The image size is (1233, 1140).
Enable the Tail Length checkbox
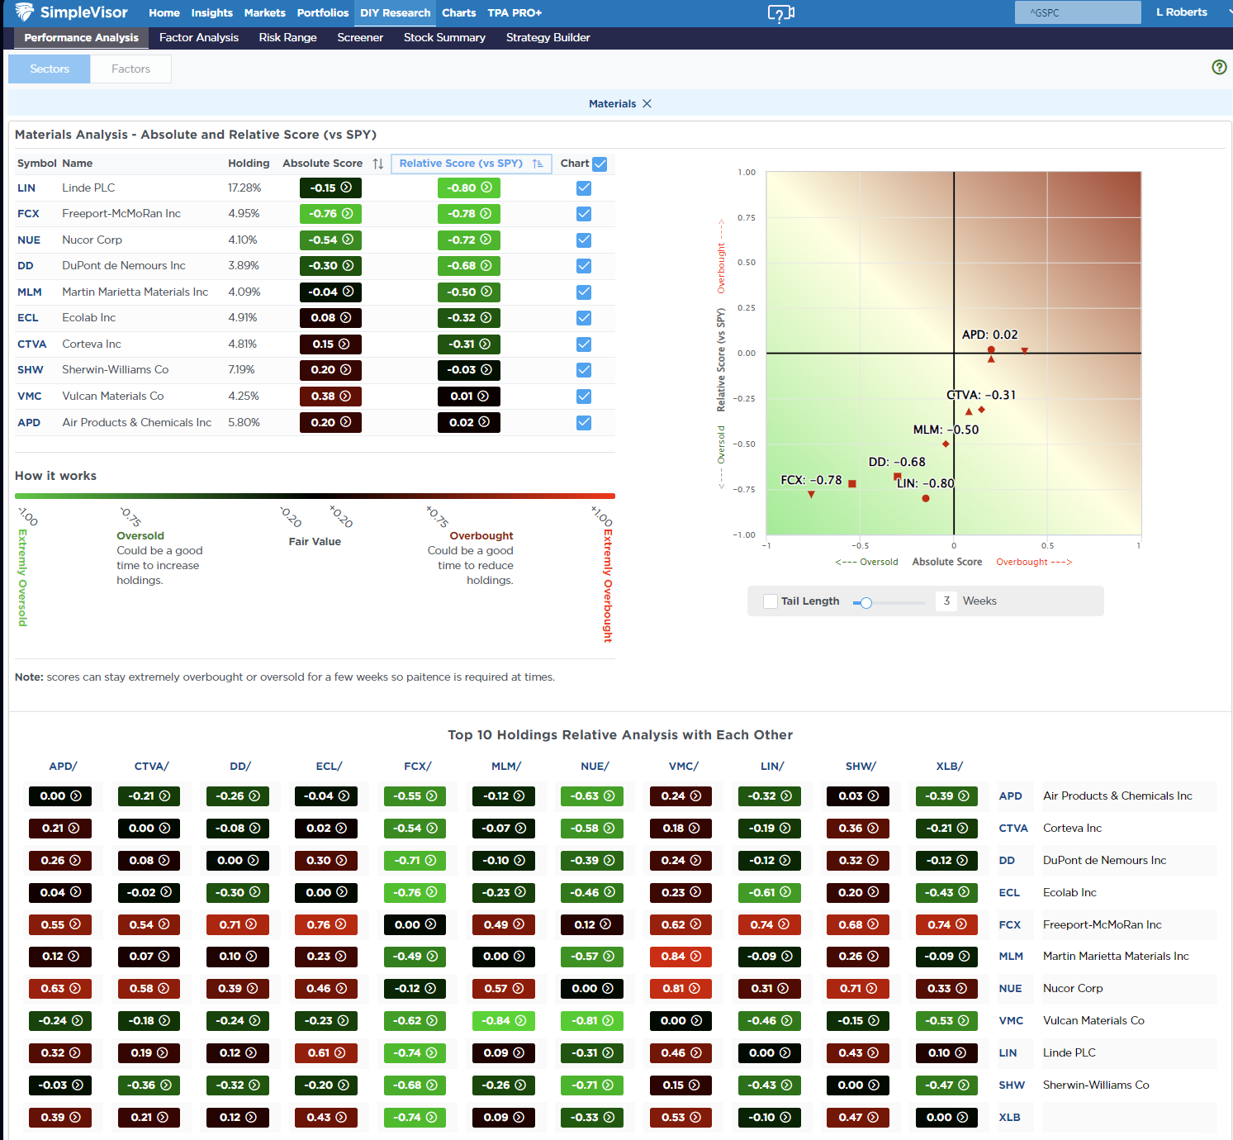pyautogui.click(x=770, y=601)
